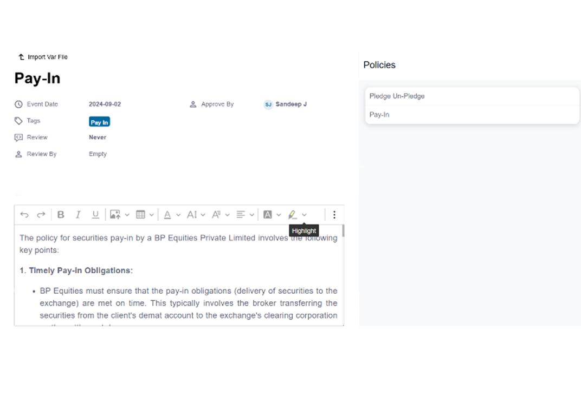The height and width of the screenshot is (396, 581).
Task: Click the insert image icon
Action: [115, 215]
